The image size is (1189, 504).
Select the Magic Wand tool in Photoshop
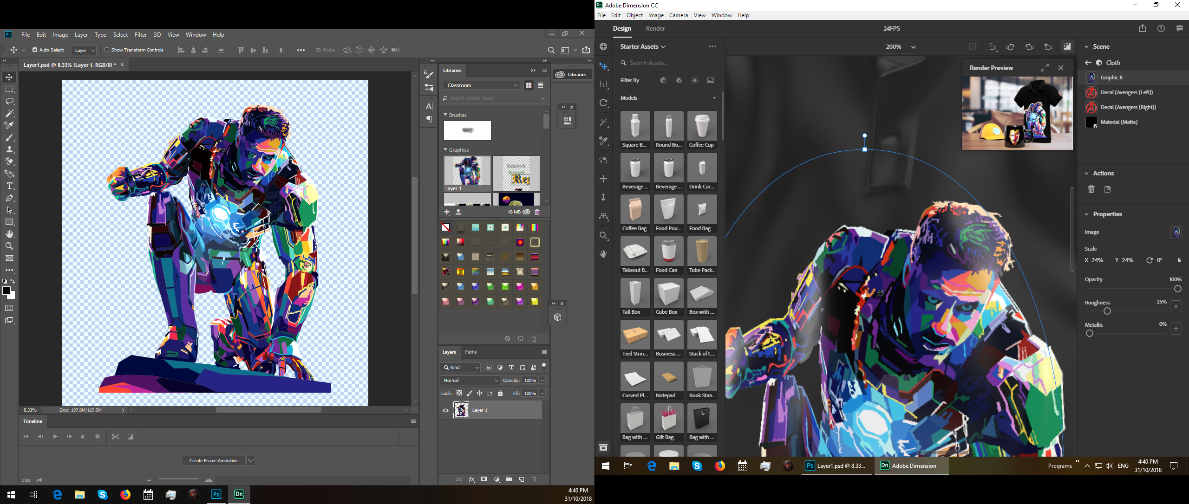coord(9,113)
